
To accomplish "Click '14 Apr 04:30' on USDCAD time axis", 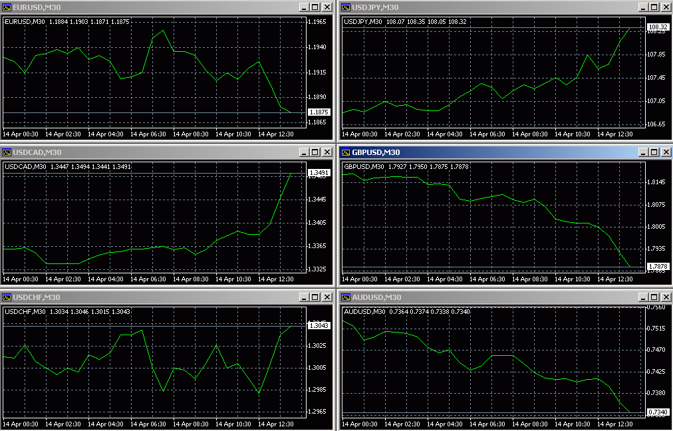I will click(106, 279).
